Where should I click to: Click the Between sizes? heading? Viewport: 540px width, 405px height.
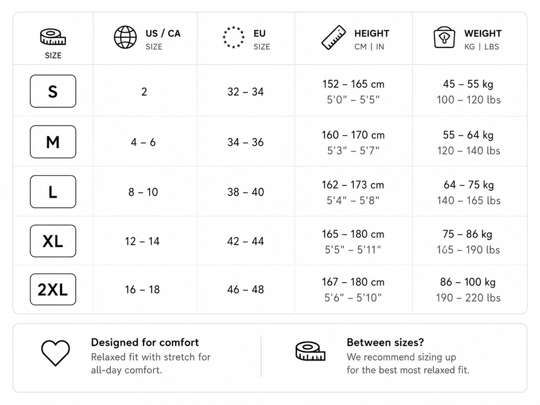click(385, 342)
